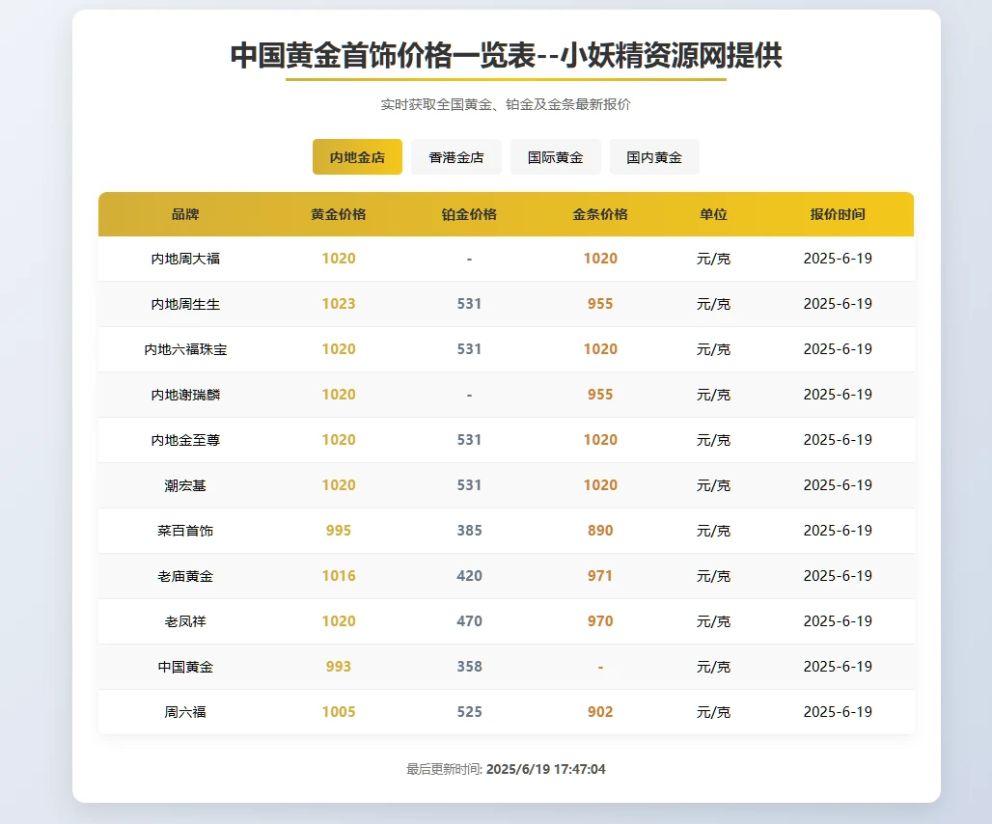992x824 pixels.
Task: Click the 品牌 column header
Action: [x=185, y=214]
